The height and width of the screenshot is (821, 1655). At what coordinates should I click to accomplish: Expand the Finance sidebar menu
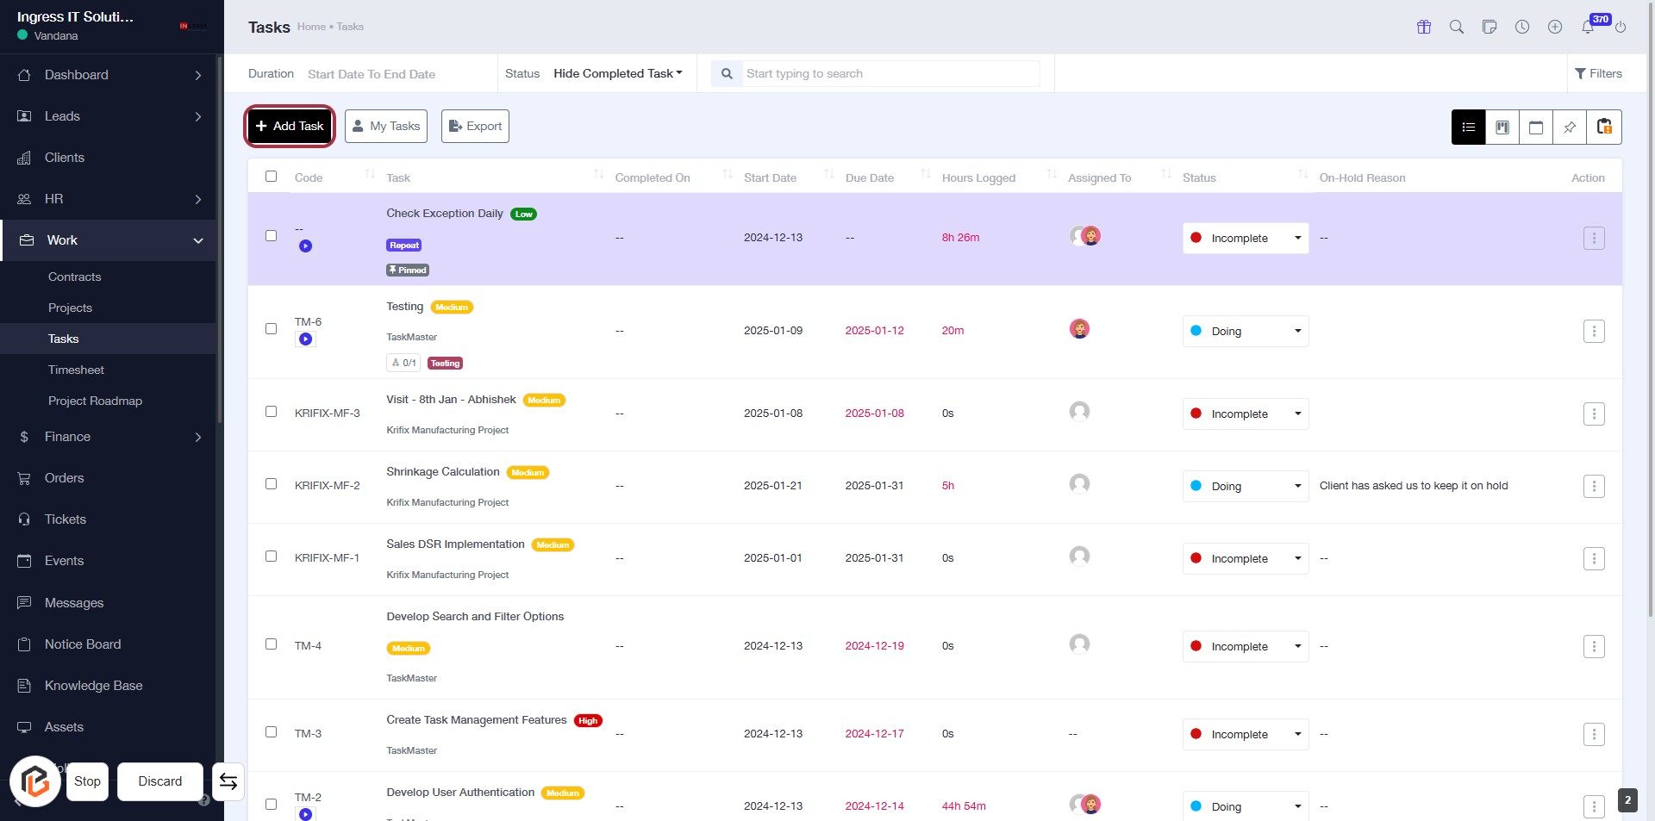(x=108, y=437)
